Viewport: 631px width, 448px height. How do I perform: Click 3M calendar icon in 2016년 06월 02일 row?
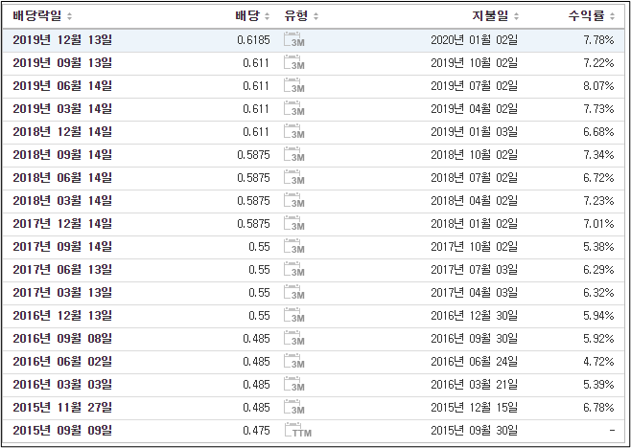pyautogui.click(x=293, y=361)
